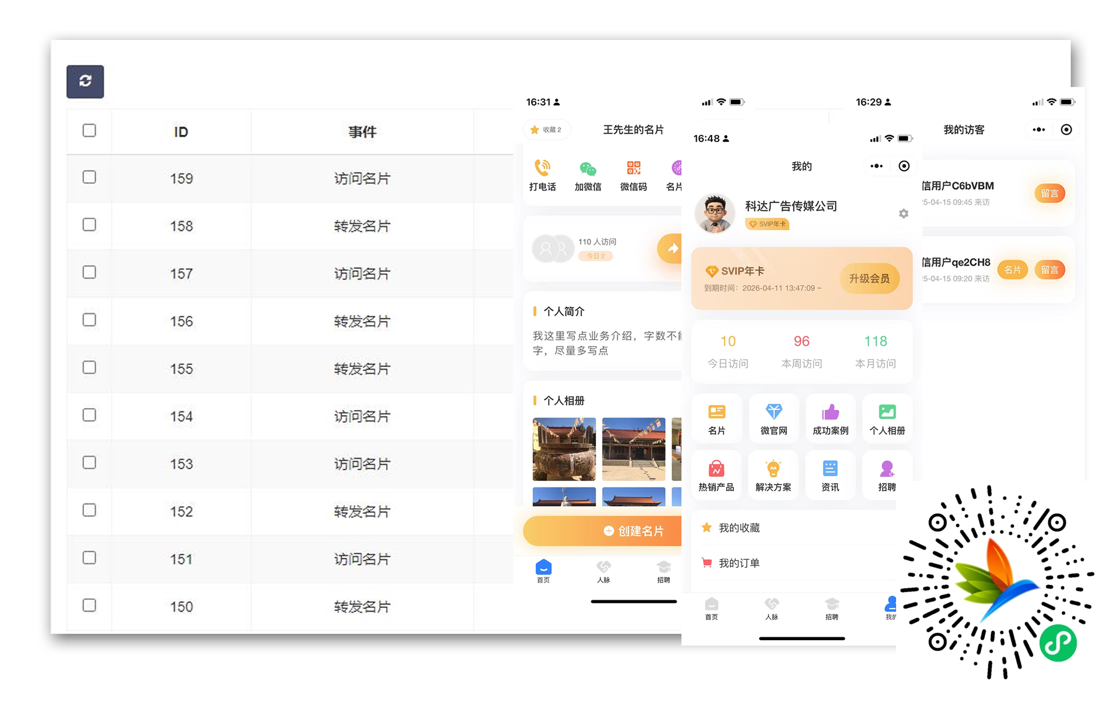Check the box for row ID 159
Image resolution: width=1116 pixels, height=702 pixels.
(x=89, y=177)
